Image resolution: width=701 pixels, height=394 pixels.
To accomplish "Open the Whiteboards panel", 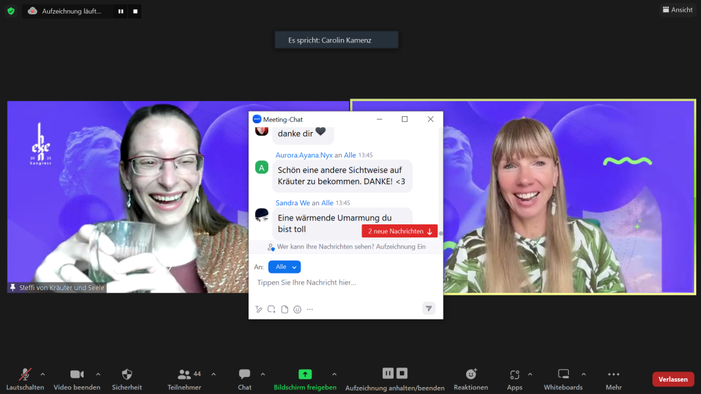I will coord(563,375).
